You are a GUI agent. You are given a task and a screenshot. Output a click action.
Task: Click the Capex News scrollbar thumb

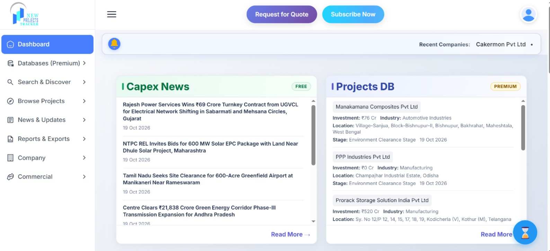313,135
